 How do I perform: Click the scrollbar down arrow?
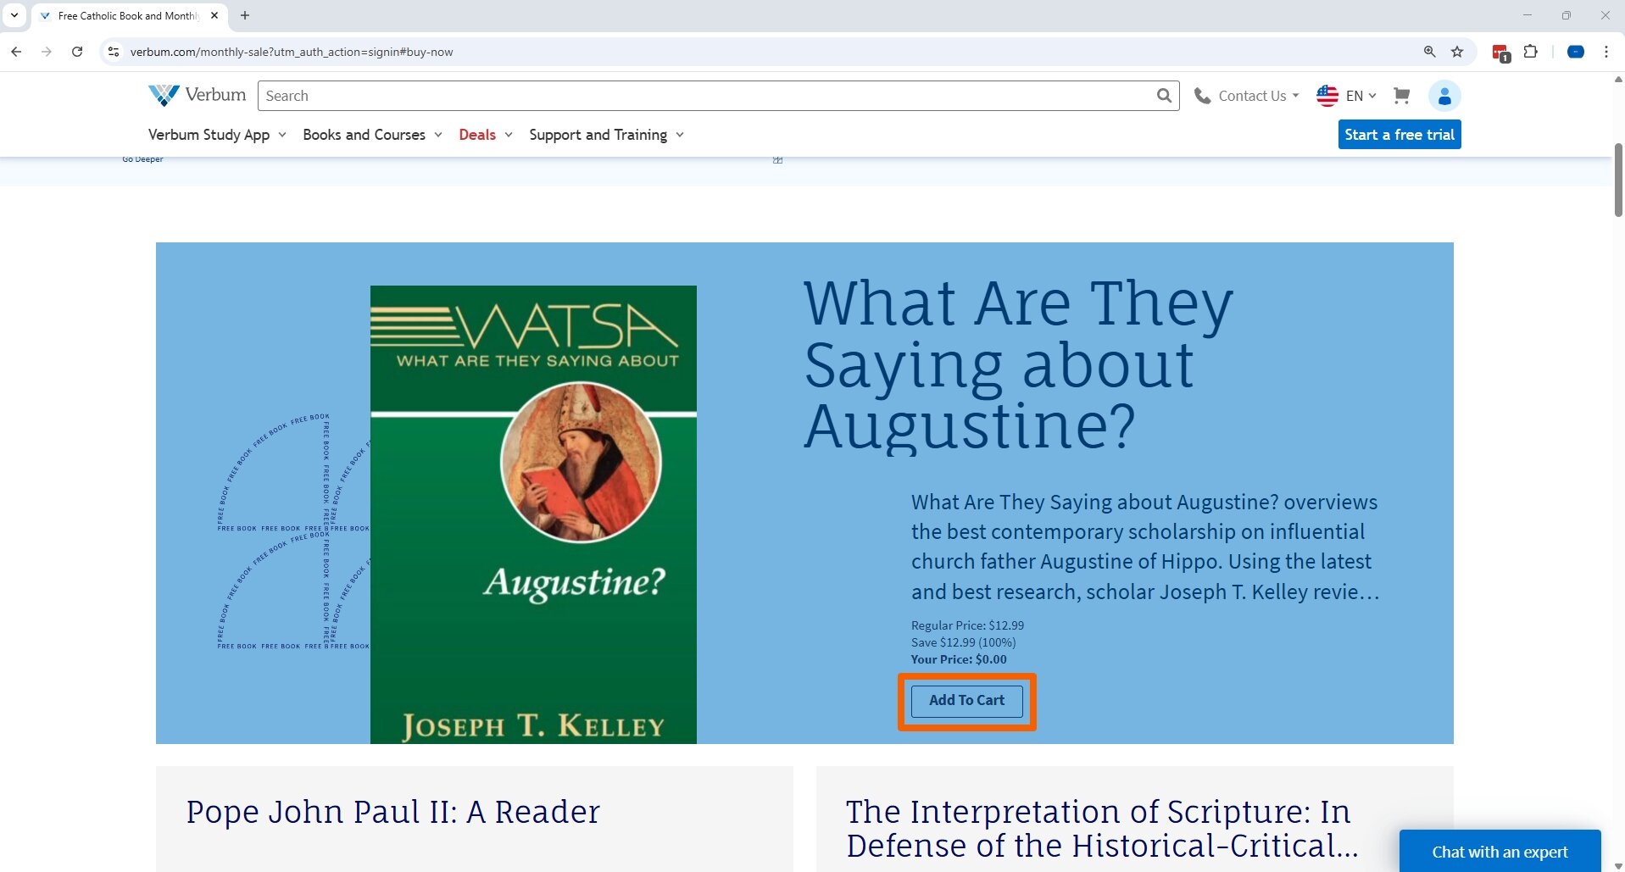click(x=1617, y=865)
